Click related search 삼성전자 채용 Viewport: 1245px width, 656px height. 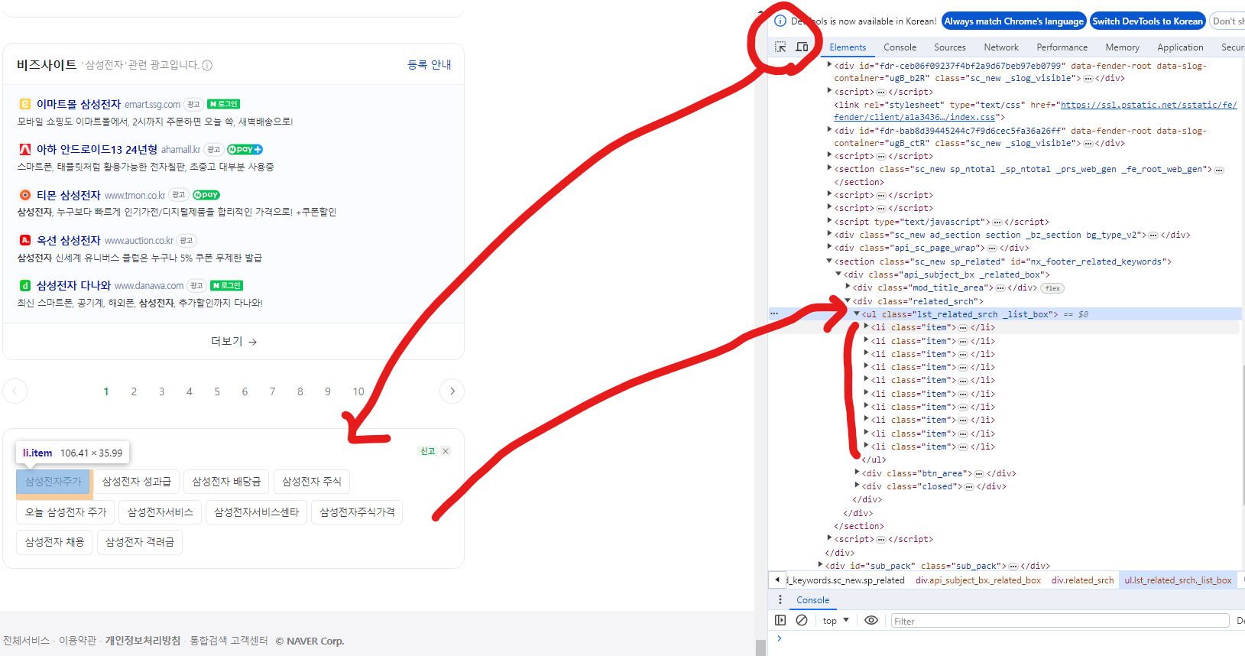tap(54, 542)
